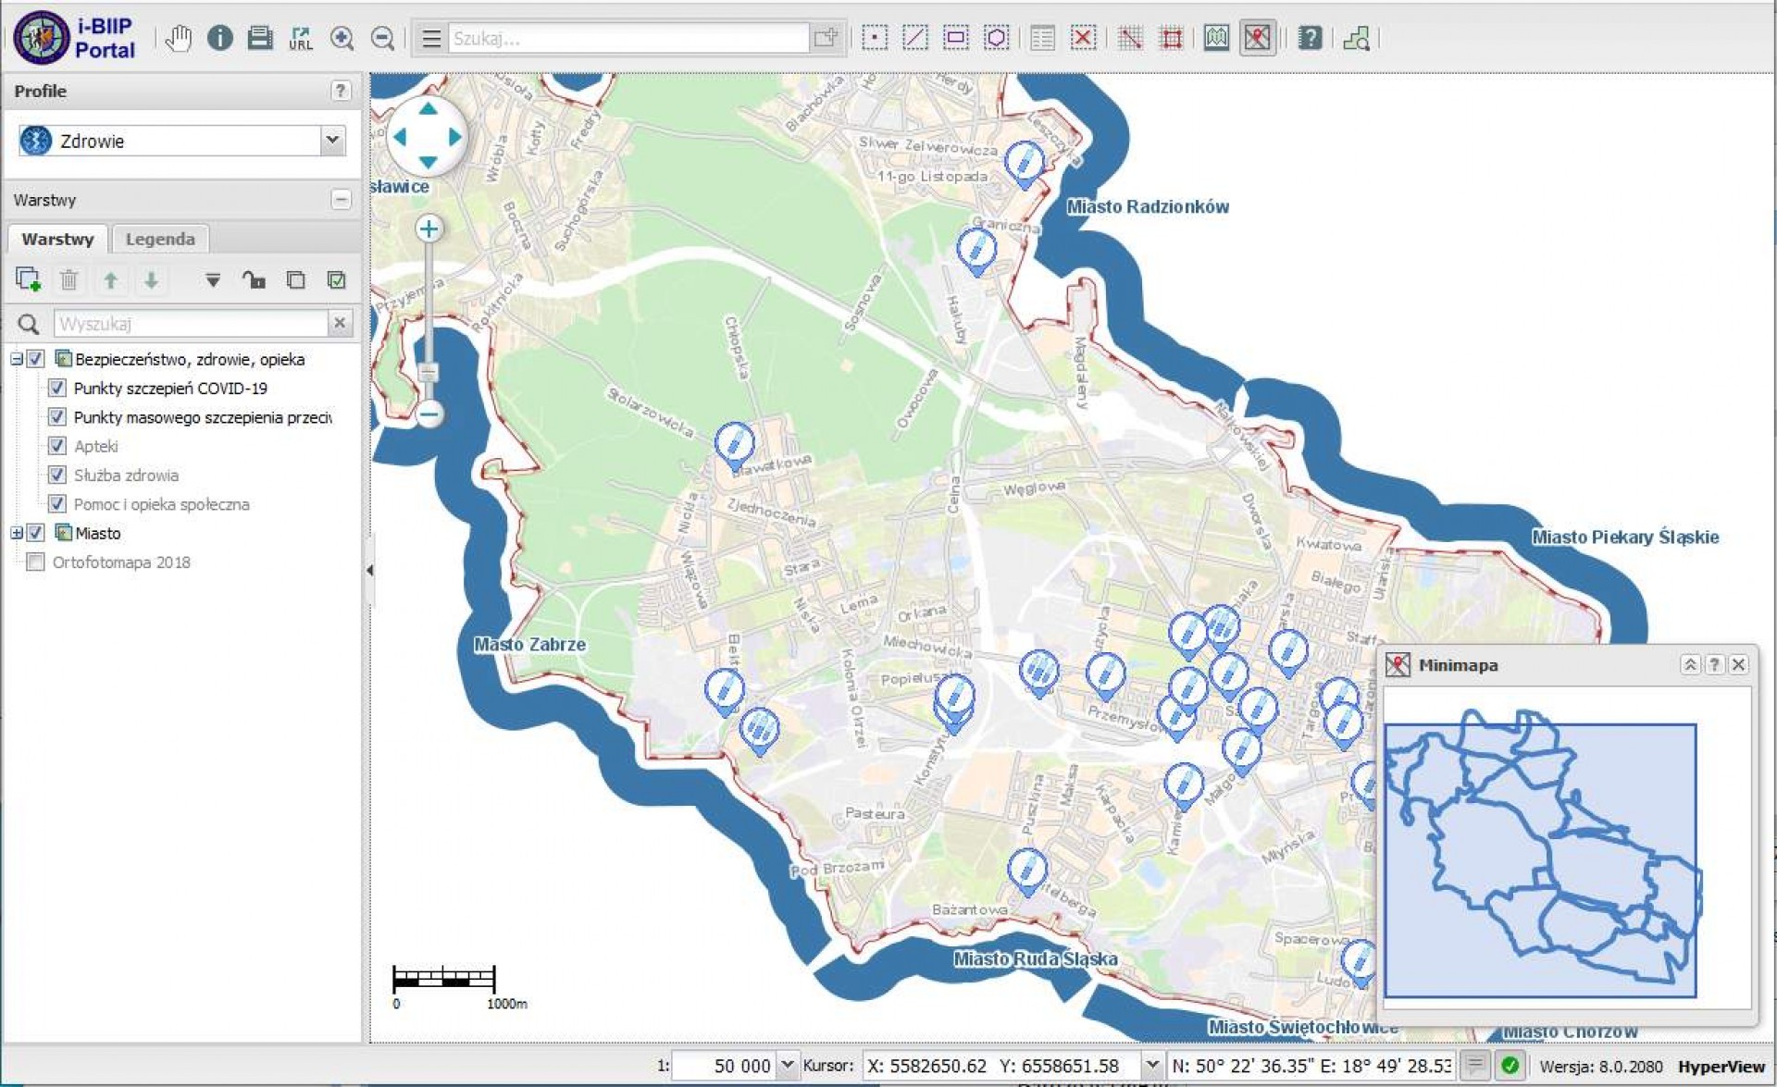
Task: Uncheck Punkty masowego szczepienia layer
Action: point(56,417)
